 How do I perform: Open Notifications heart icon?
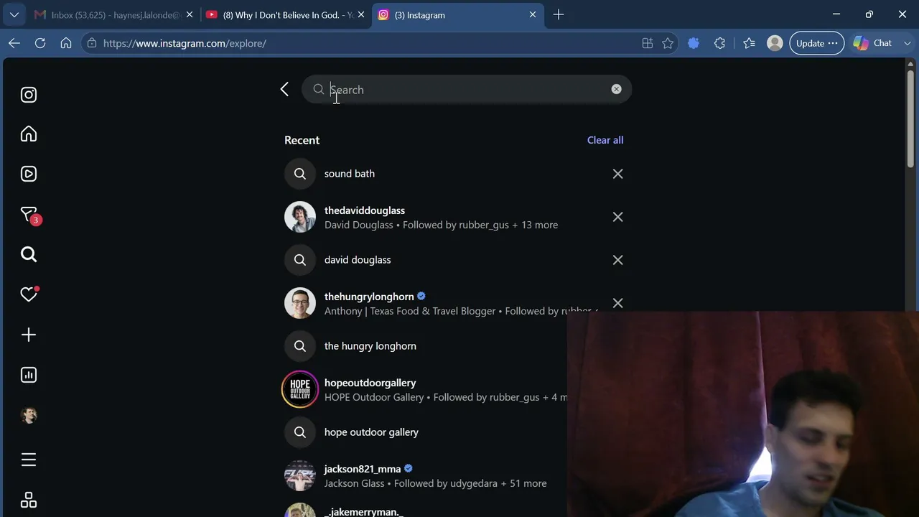point(29,294)
